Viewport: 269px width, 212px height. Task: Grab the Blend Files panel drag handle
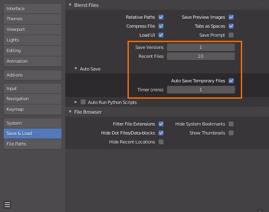point(263,5)
